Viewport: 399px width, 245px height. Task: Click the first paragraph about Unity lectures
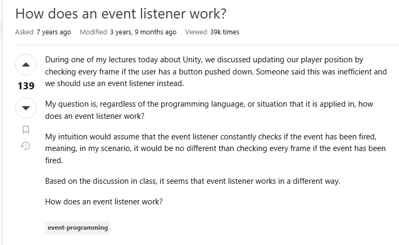click(x=216, y=71)
